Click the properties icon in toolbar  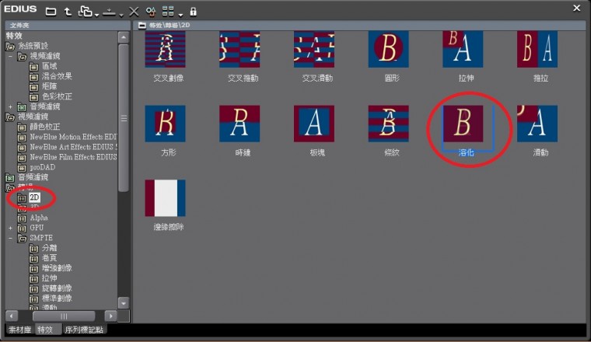pos(150,11)
